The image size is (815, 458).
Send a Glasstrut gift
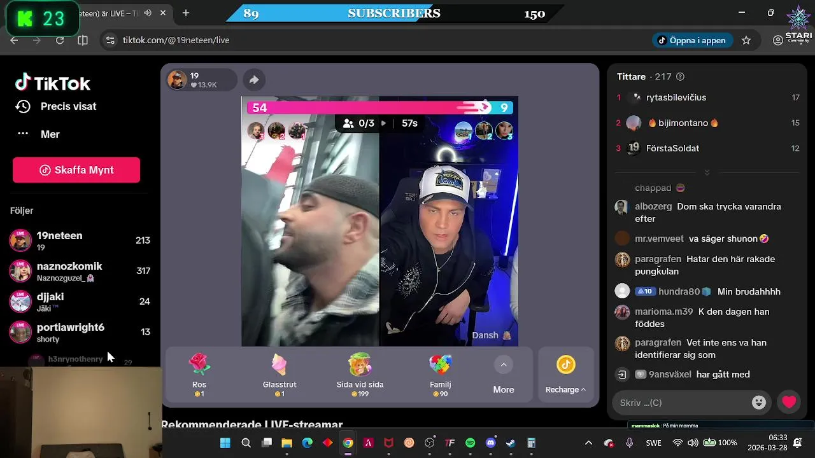coord(279,375)
